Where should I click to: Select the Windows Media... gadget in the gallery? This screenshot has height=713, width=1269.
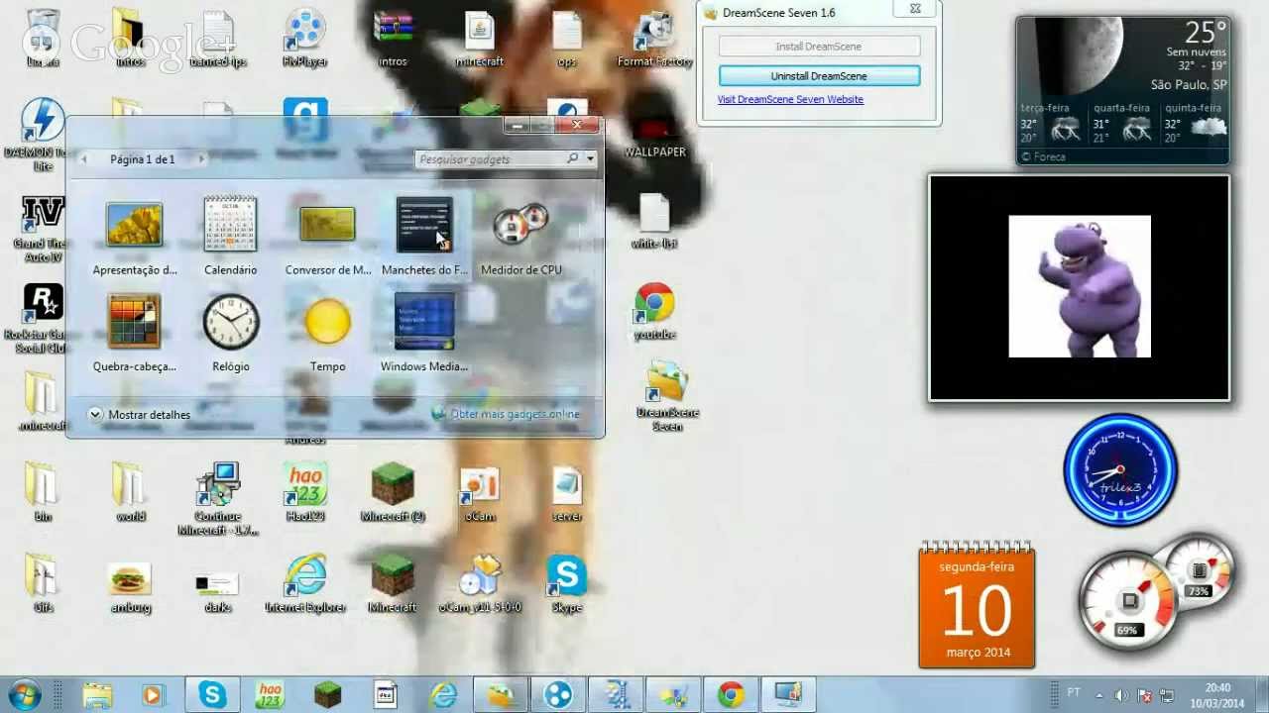[x=424, y=333]
